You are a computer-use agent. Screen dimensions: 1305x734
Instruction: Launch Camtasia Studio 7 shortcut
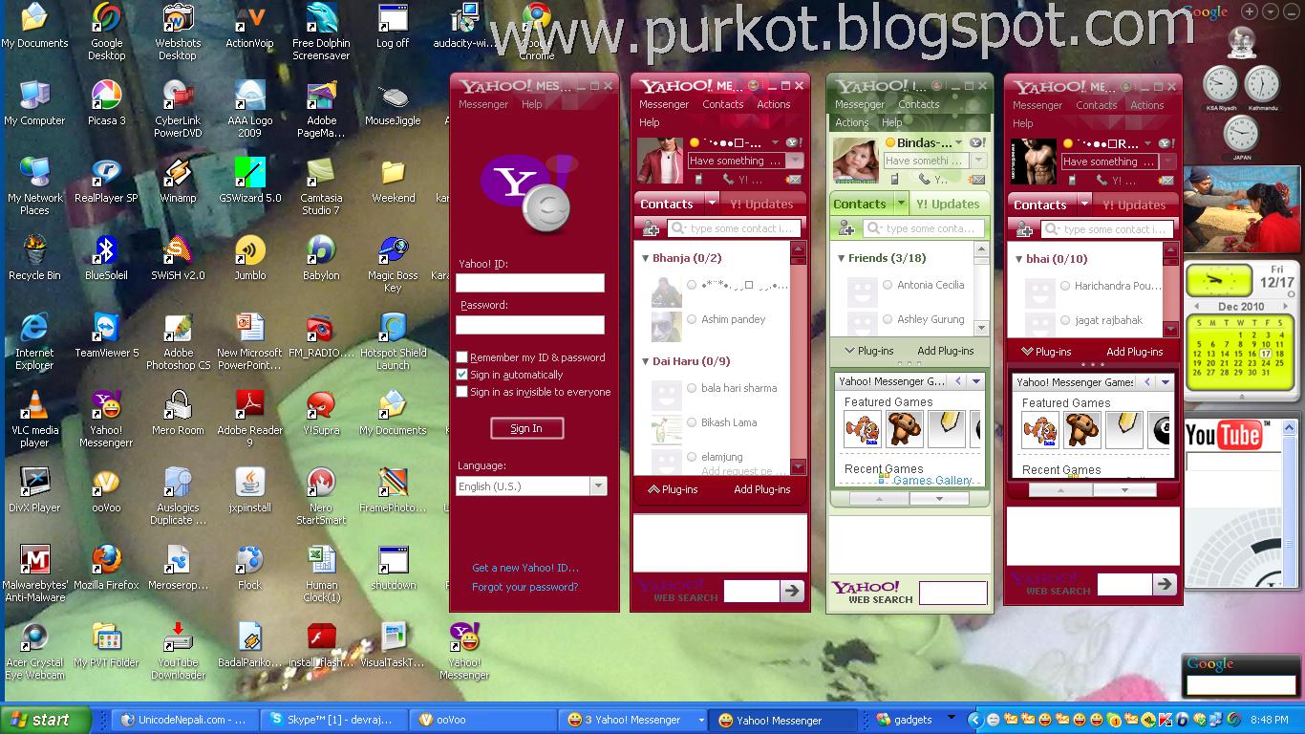[321, 186]
